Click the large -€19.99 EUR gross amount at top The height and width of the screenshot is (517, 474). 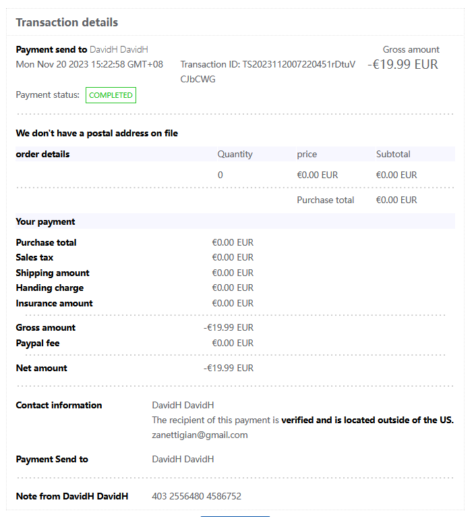(x=403, y=65)
